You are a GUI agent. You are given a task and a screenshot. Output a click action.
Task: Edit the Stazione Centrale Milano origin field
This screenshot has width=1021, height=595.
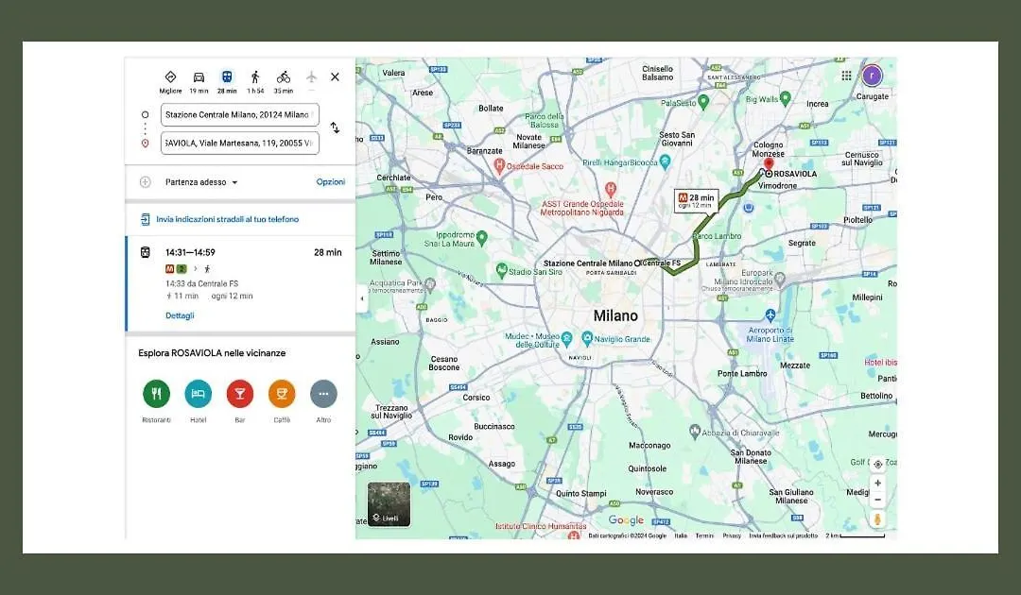pyautogui.click(x=239, y=114)
